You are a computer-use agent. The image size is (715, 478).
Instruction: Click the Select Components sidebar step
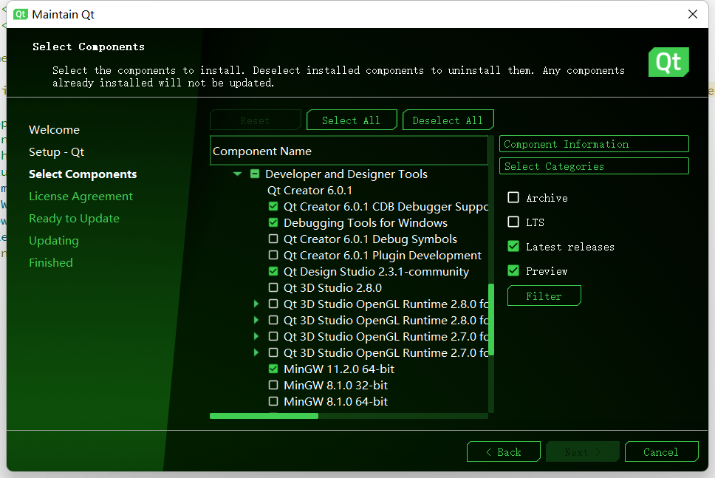point(83,174)
